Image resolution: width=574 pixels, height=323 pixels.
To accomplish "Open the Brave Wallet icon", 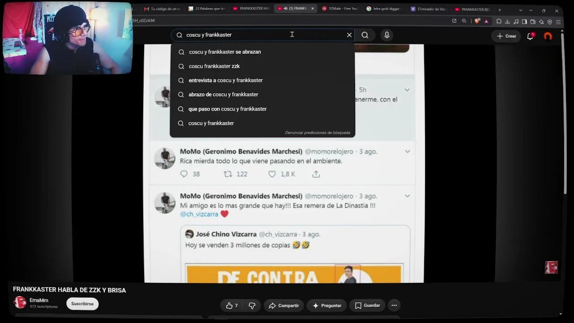I will click(533, 22).
